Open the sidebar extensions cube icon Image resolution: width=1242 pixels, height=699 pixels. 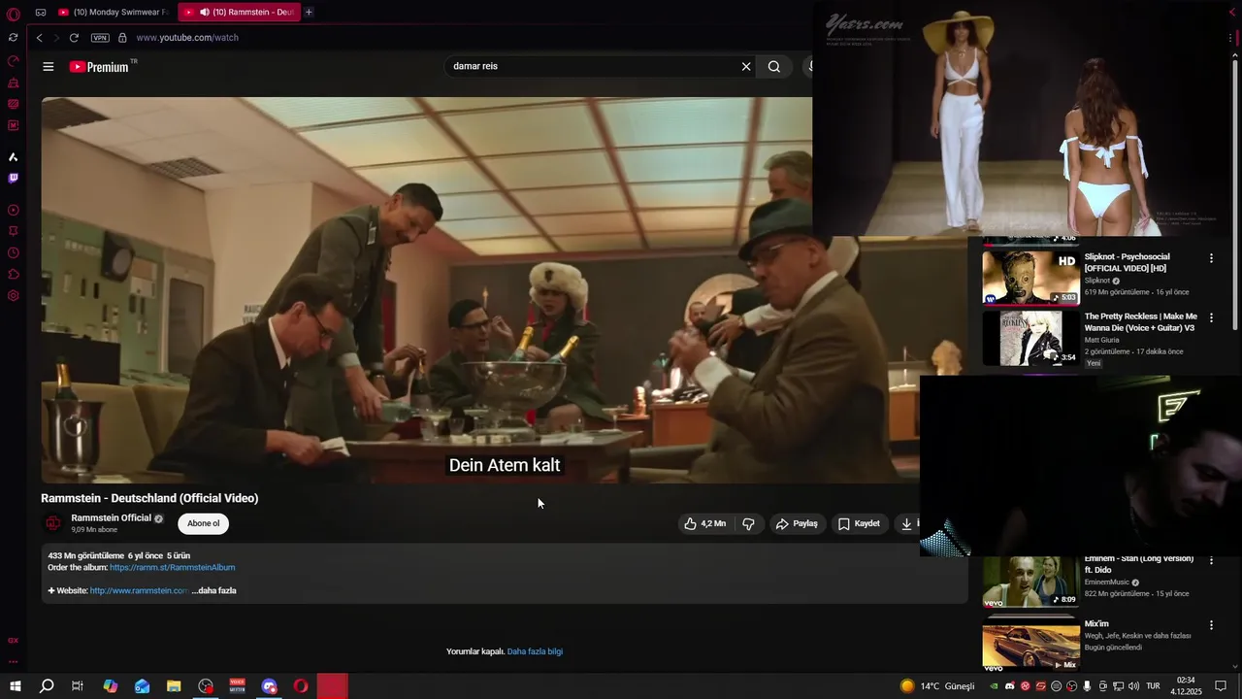pos(13,274)
